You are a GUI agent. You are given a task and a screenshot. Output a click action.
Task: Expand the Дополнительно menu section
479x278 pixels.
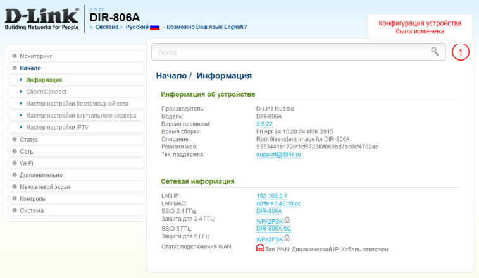point(77,175)
